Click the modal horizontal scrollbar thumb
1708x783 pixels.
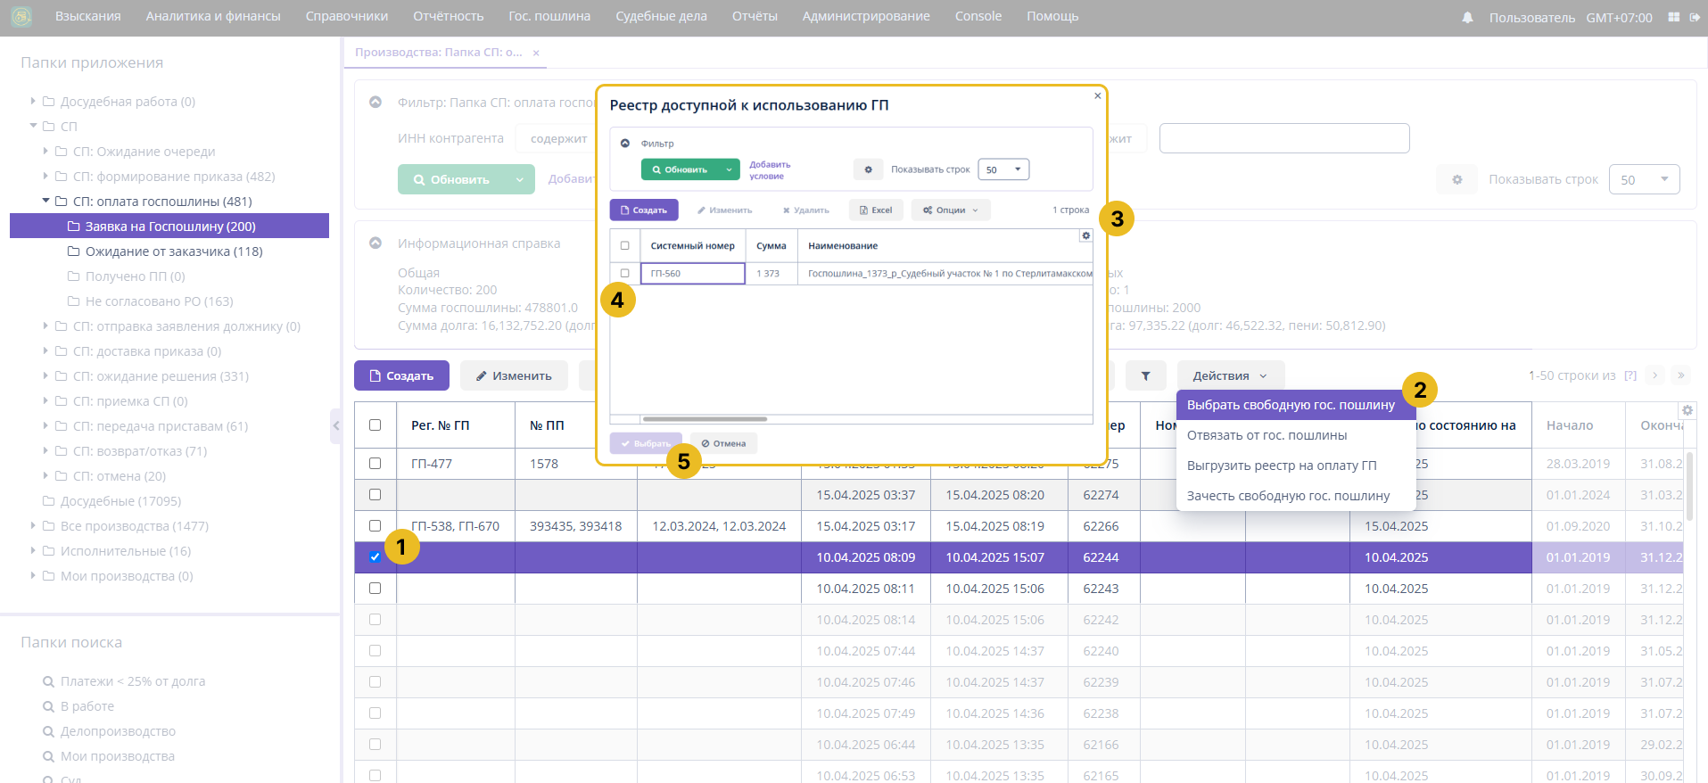(705, 419)
